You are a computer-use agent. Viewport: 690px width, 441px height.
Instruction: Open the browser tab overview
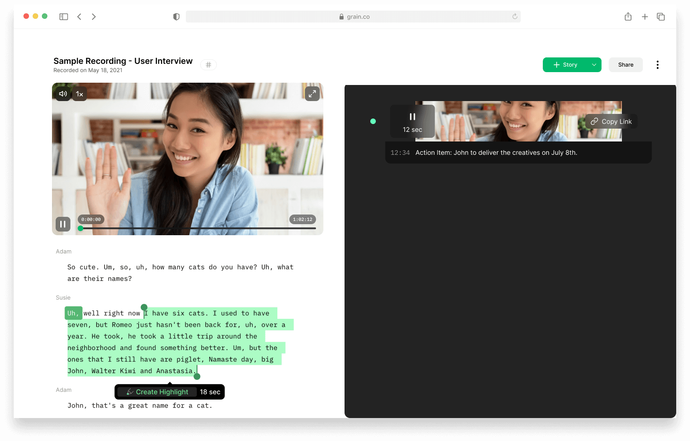pos(661,16)
